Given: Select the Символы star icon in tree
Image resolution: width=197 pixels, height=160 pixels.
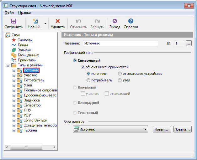Looking at the screenshot, I should 13,40.
